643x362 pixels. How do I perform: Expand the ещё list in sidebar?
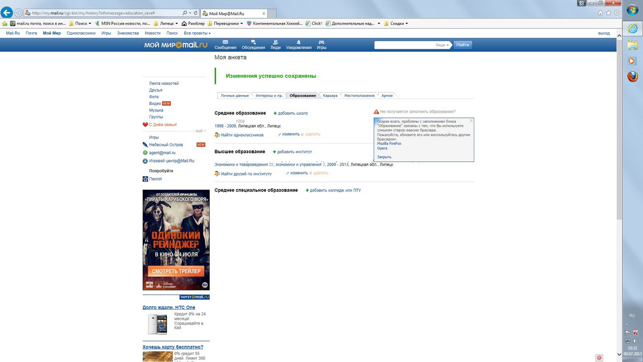tap(201, 131)
